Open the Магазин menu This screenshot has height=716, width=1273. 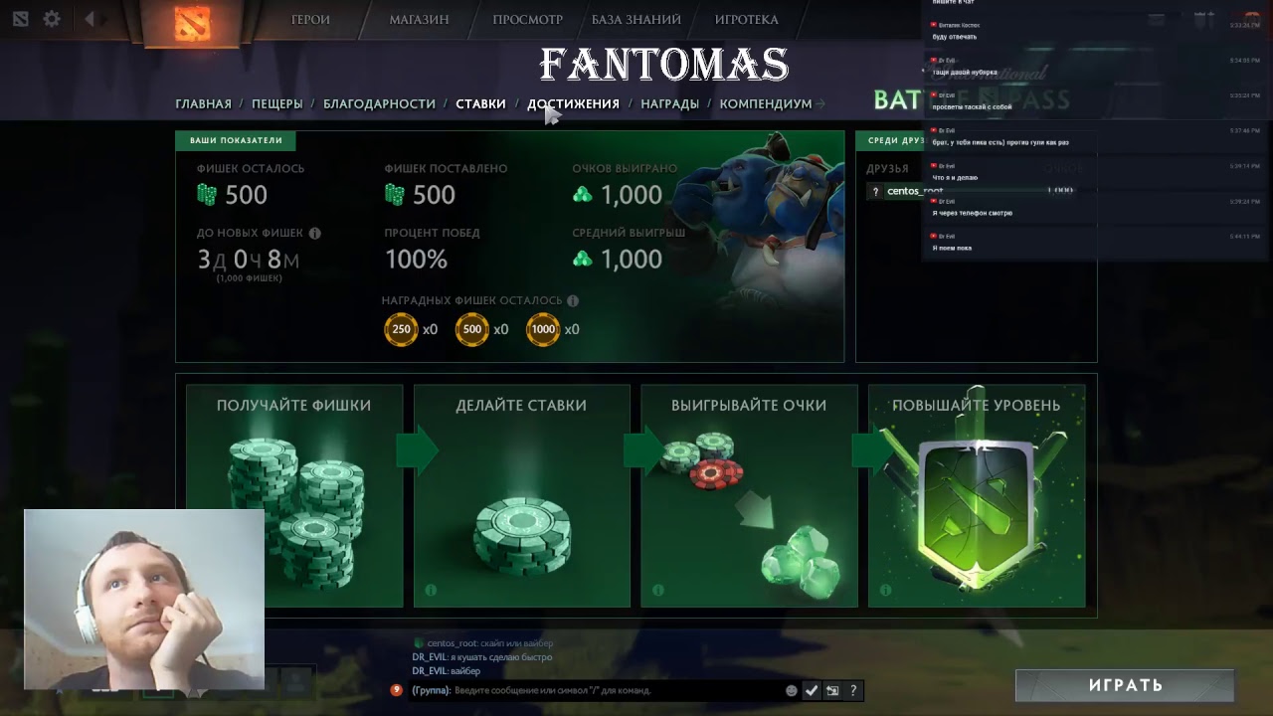click(x=419, y=19)
